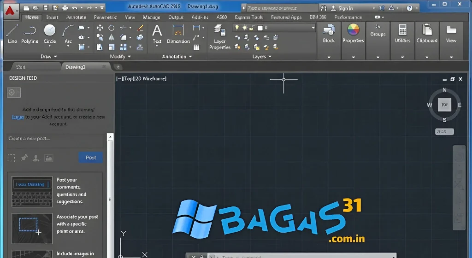Select the Copy tool in Modify panel
The width and height of the screenshot is (472, 258).
pyautogui.click(x=100, y=38)
